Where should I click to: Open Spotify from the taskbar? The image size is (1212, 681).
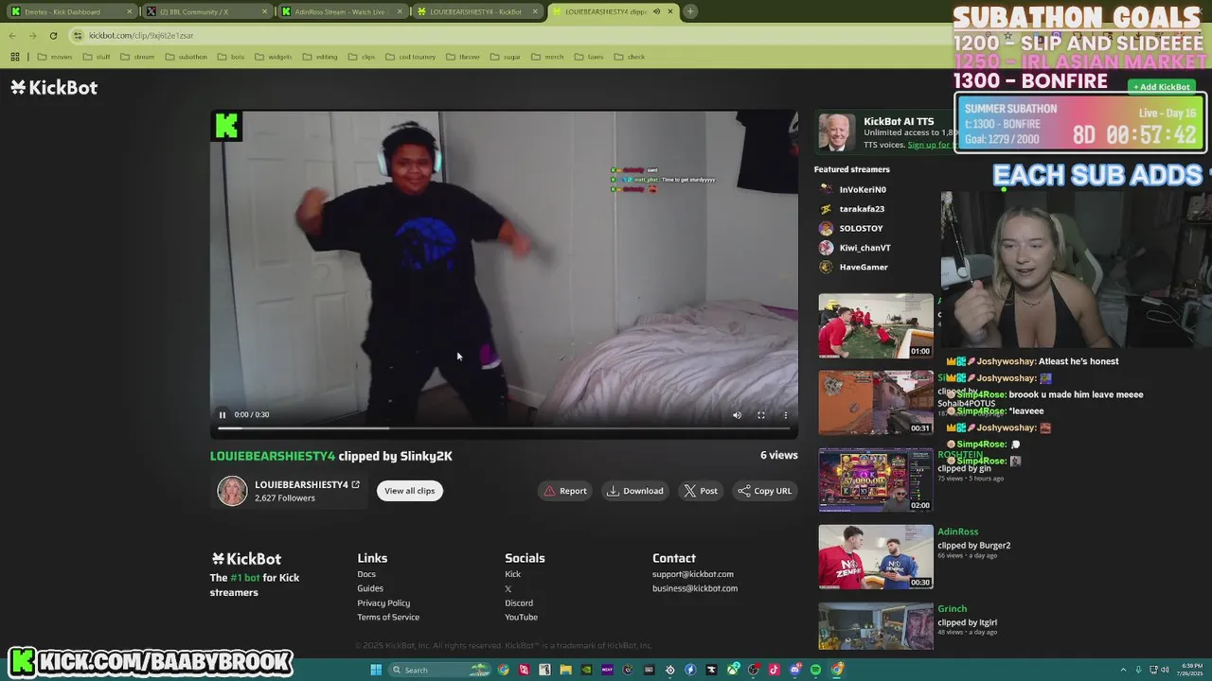pos(815,670)
